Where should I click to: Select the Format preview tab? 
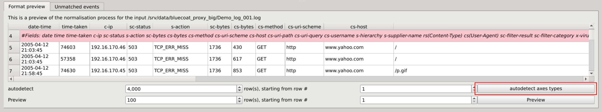(x=27, y=6)
